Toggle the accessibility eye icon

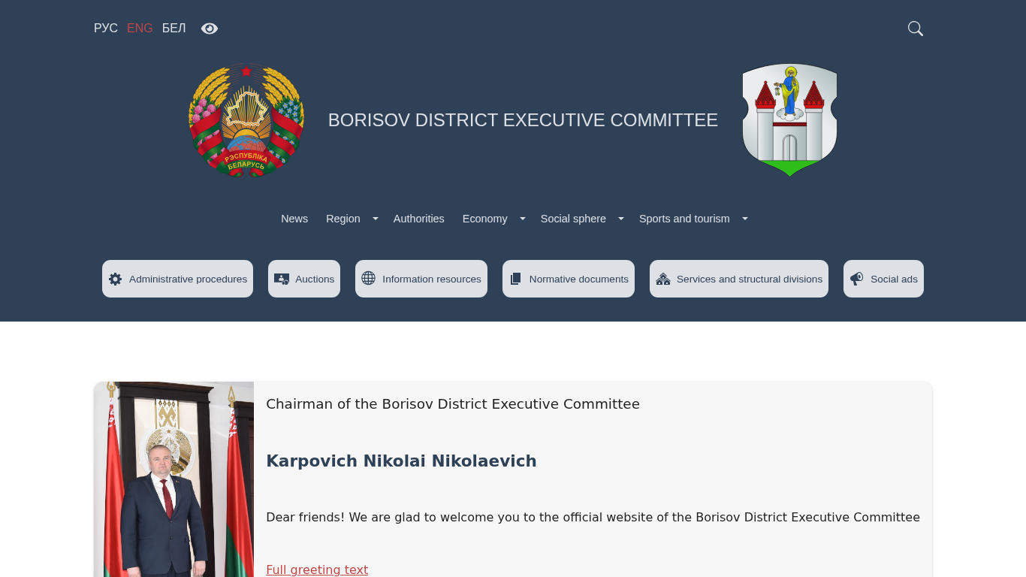point(210,29)
